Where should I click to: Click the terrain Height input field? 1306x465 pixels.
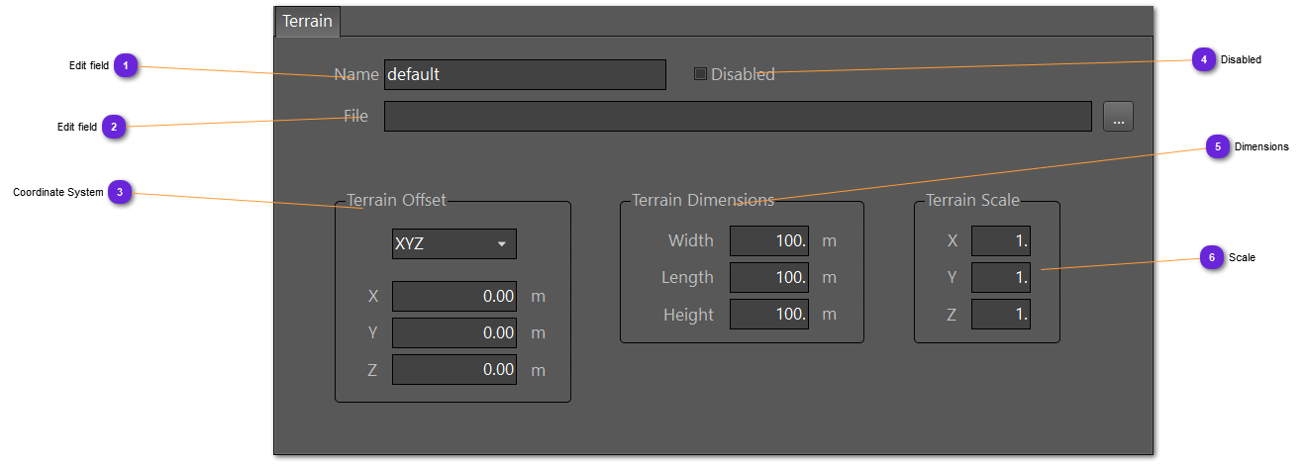point(769,314)
